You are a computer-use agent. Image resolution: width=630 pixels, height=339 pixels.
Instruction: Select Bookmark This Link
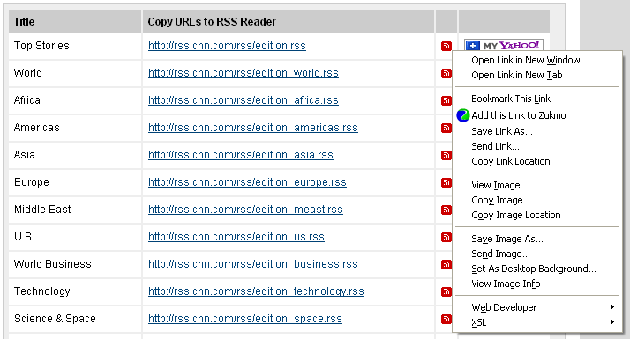[x=536, y=99]
